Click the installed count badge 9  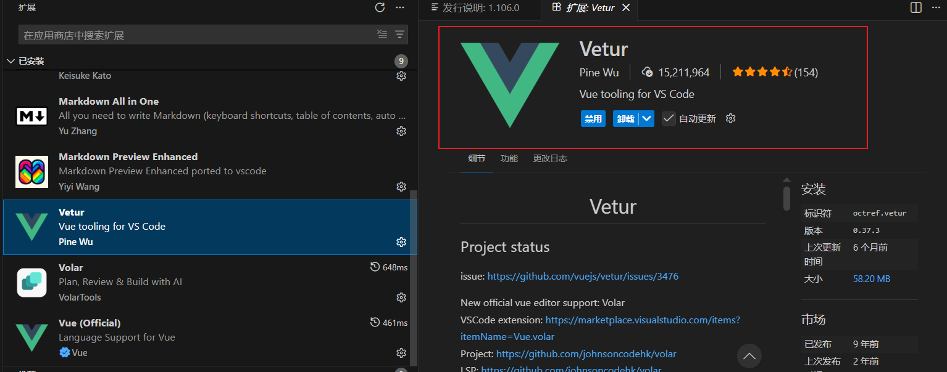[x=401, y=61]
